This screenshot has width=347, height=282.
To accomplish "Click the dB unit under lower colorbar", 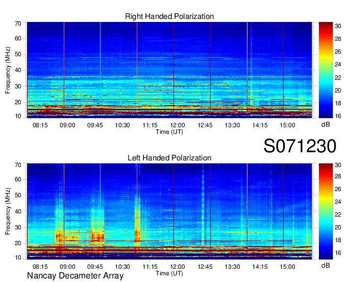I will (326, 266).
